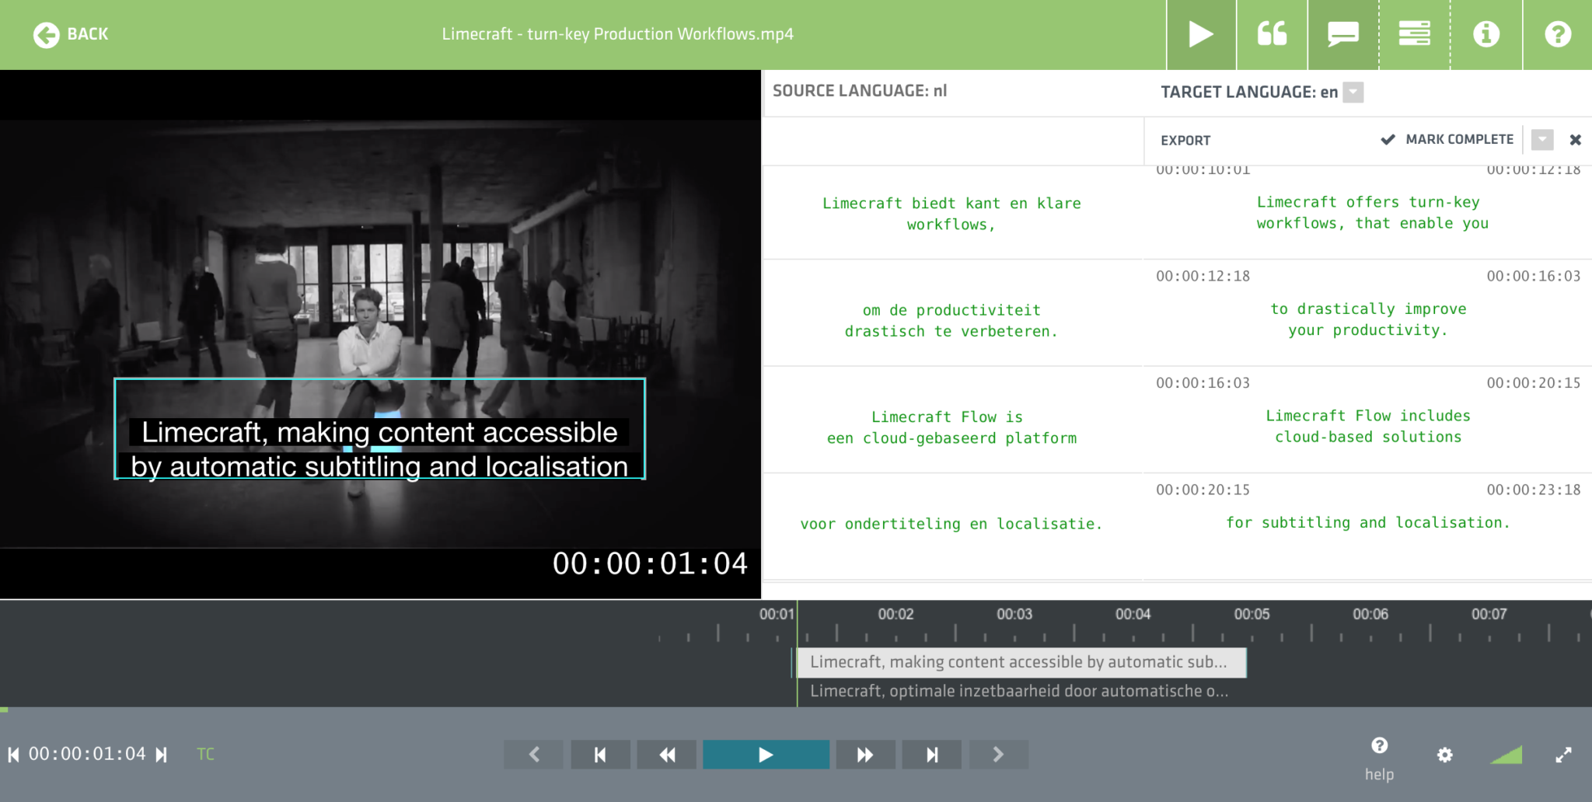Toggle timecode display with the TC button
1592x802 pixels.
click(205, 754)
